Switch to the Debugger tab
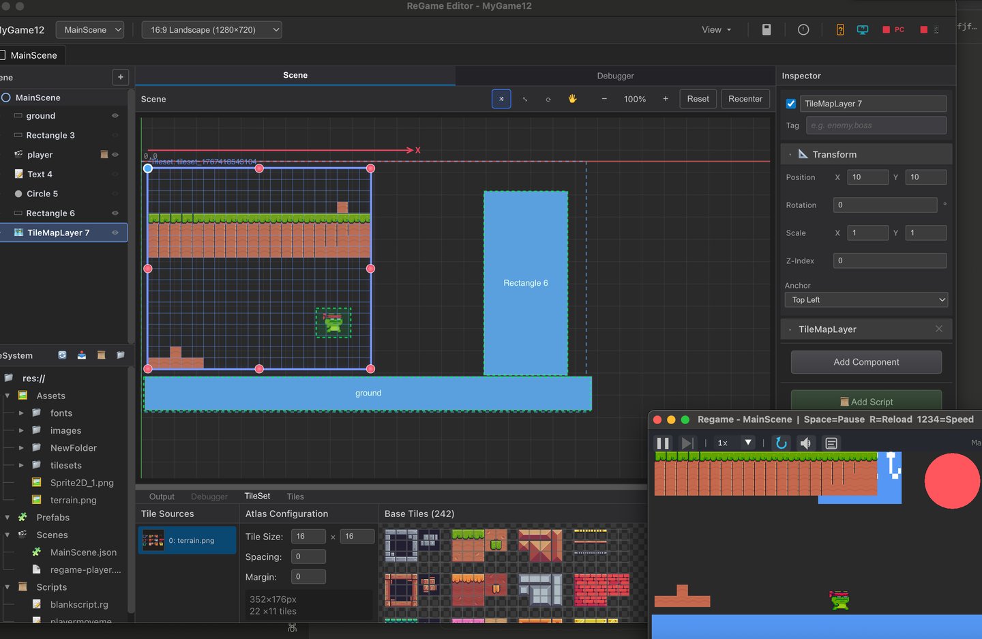Screen dimensions: 982x639 click(615, 76)
